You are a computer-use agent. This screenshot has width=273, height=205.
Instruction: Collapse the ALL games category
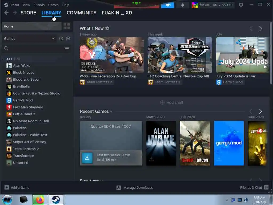pos(4,59)
